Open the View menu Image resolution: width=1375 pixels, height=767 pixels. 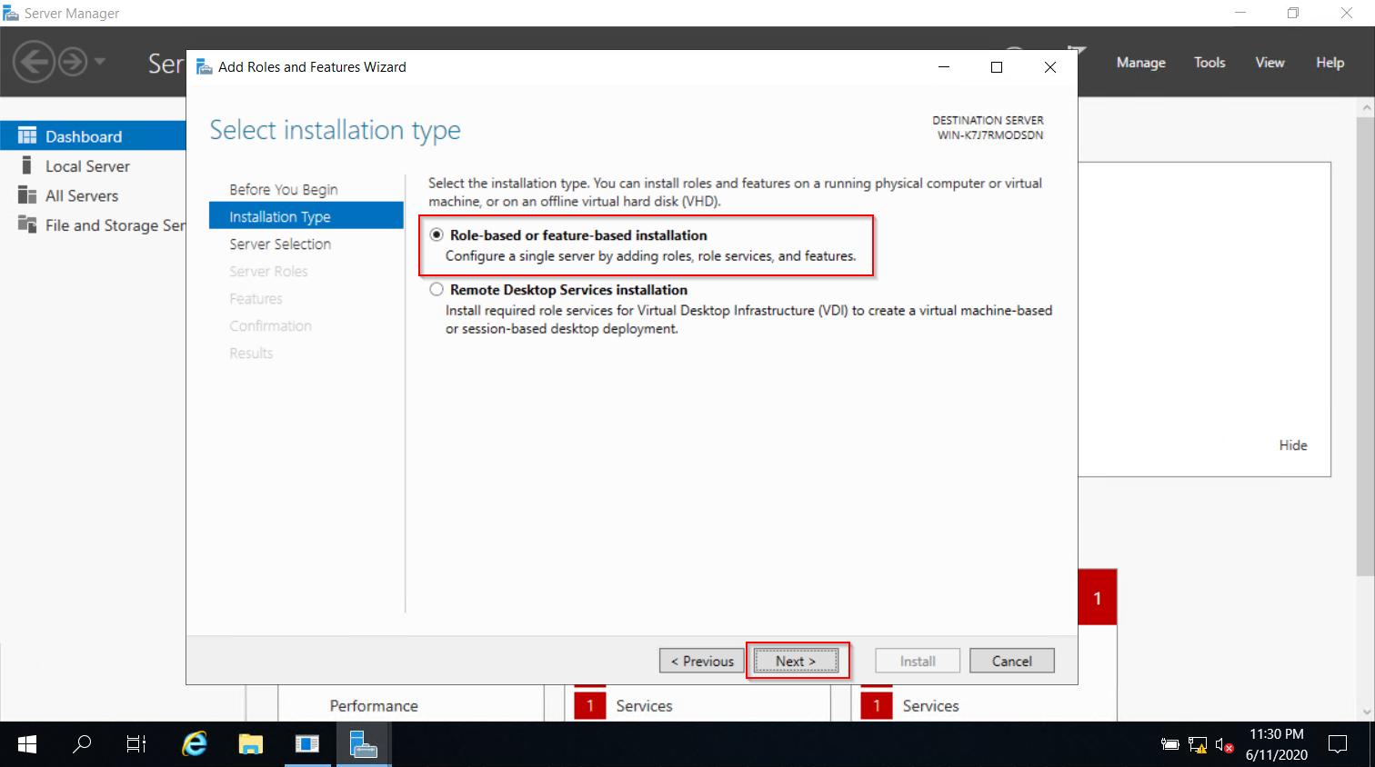click(x=1270, y=62)
